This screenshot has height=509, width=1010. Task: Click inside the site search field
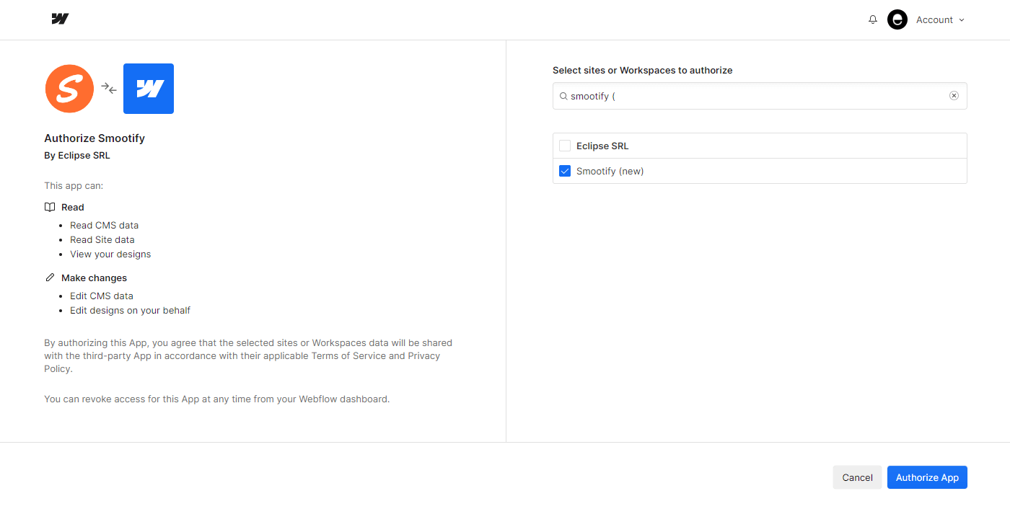[757, 95]
